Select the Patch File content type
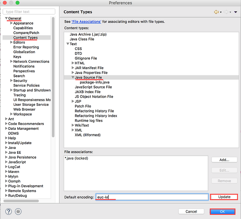This screenshot has height=219, width=241. [x=83, y=106]
